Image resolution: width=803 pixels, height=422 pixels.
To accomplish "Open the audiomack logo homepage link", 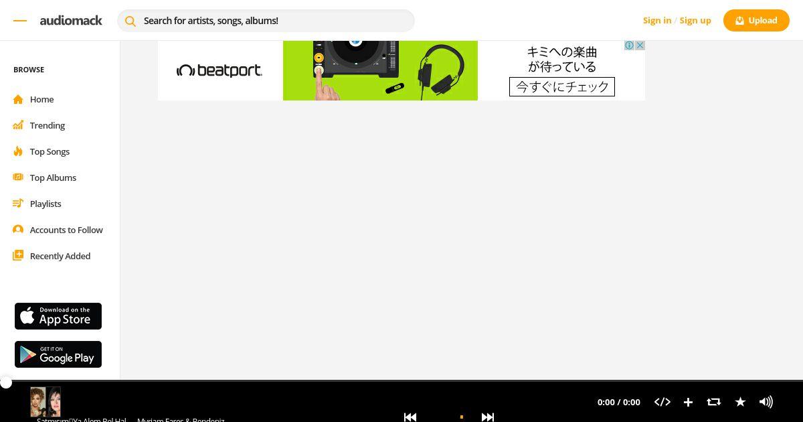I will [71, 21].
